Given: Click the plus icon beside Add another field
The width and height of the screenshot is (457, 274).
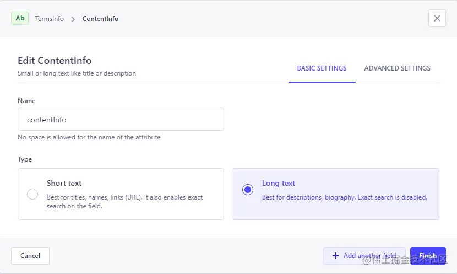Looking at the screenshot, I should point(336,256).
